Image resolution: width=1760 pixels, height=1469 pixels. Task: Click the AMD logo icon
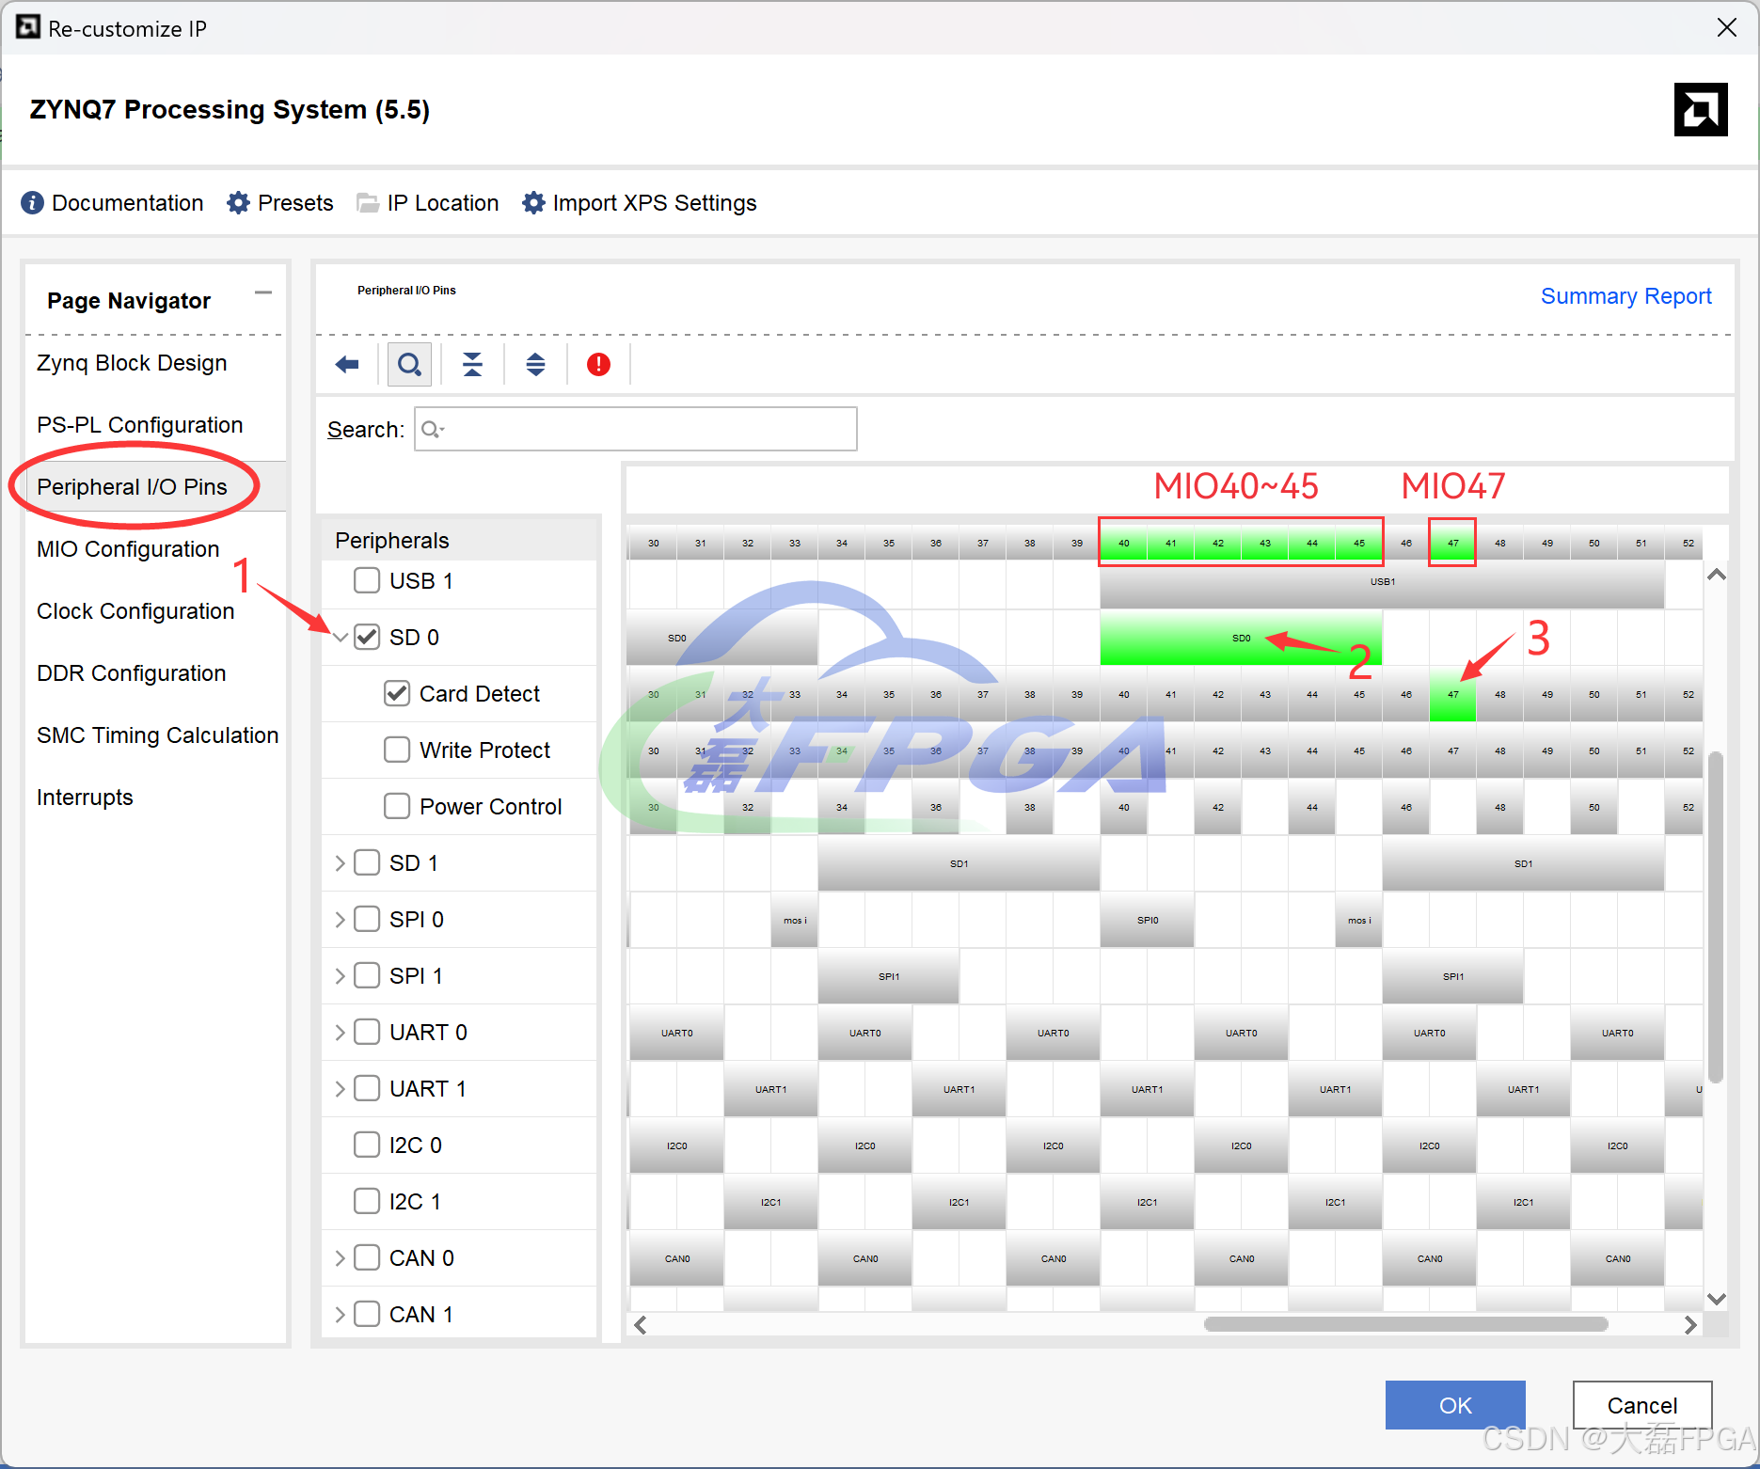point(1701,110)
